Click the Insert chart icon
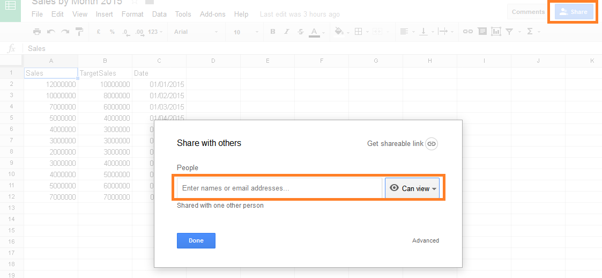 496,32
